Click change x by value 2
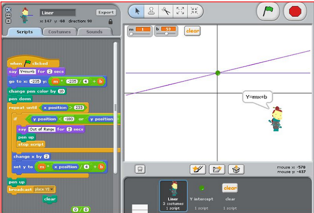This screenshot has height=213, width=314. coord(47,156)
